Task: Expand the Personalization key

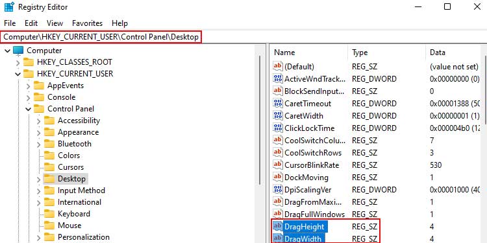Action: tap(38, 237)
